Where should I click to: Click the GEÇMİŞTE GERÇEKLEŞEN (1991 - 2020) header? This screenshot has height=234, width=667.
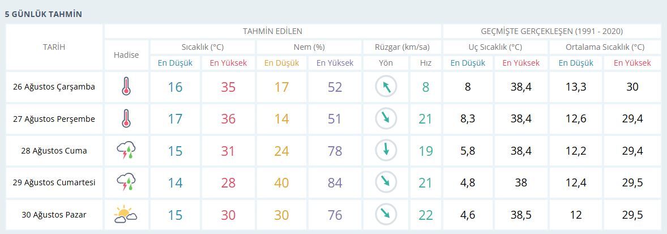tap(551, 31)
